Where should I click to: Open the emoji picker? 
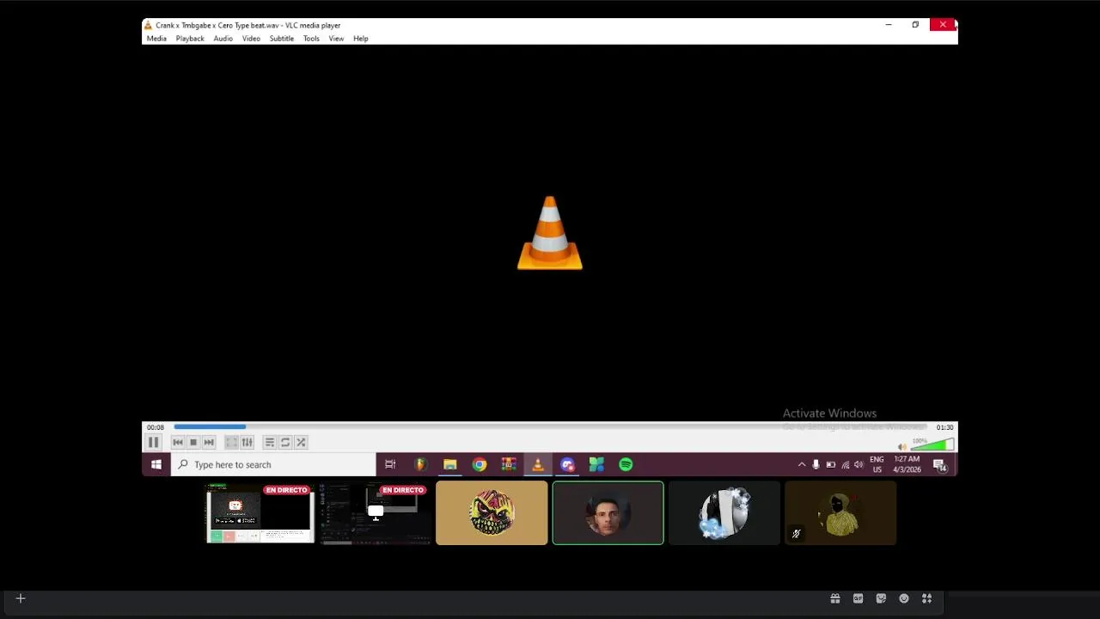pyautogui.click(x=904, y=598)
